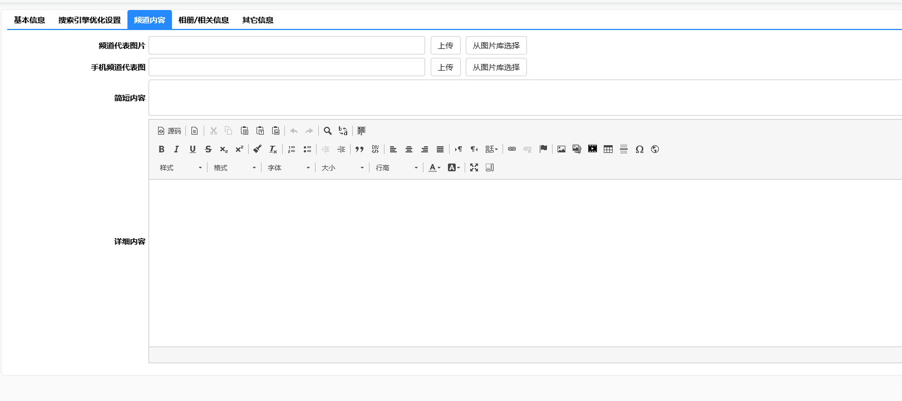Toggle bold formatting in editor
Screen dimensions: 902x401
click(161, 149)
